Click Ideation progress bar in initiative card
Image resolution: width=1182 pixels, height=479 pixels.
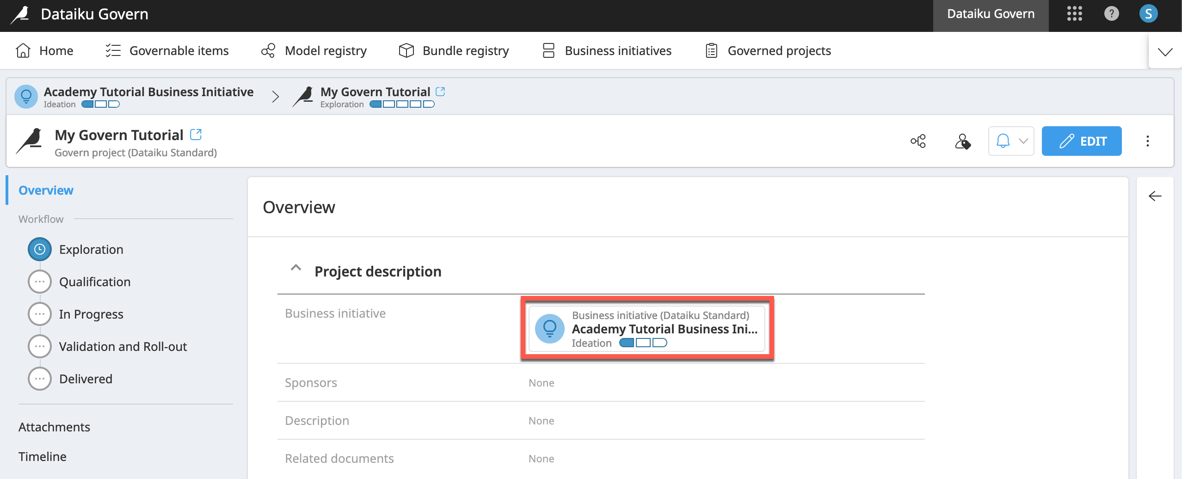[x=643, y=343]
